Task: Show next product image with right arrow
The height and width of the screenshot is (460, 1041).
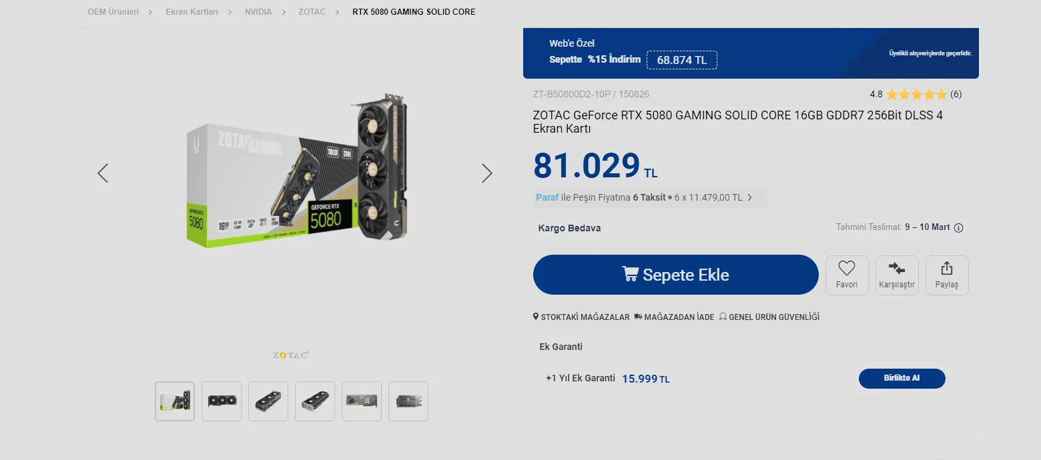Action: [x=487, y=173]
